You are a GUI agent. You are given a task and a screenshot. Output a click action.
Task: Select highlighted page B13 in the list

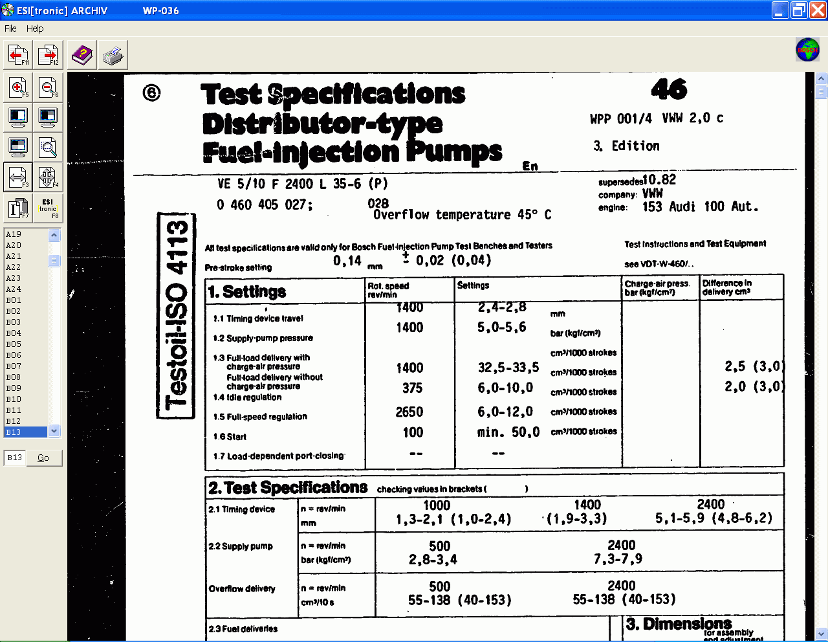(x=26, y=432)
